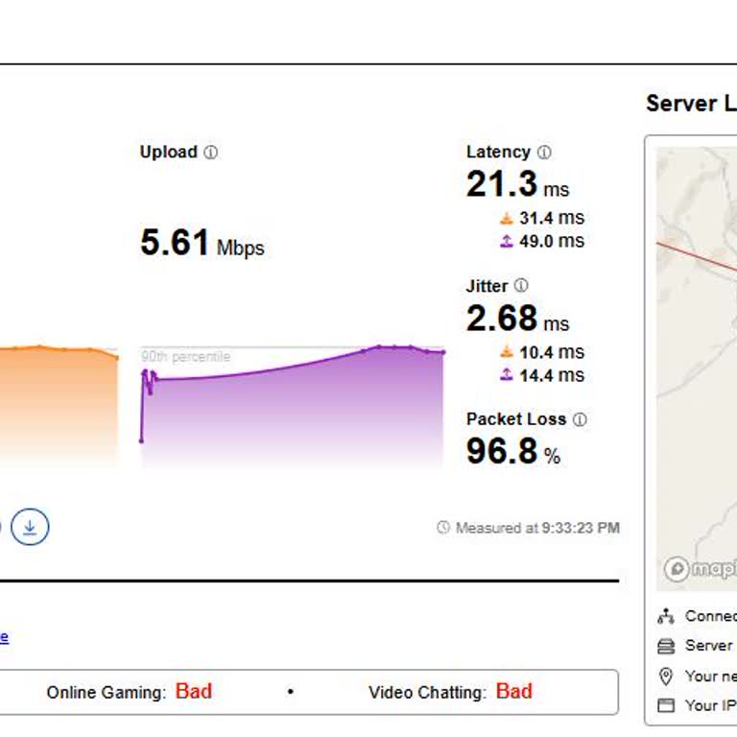Click the location pin icon under the map
This screenshot has width=737, height=737.
[666, 676]
